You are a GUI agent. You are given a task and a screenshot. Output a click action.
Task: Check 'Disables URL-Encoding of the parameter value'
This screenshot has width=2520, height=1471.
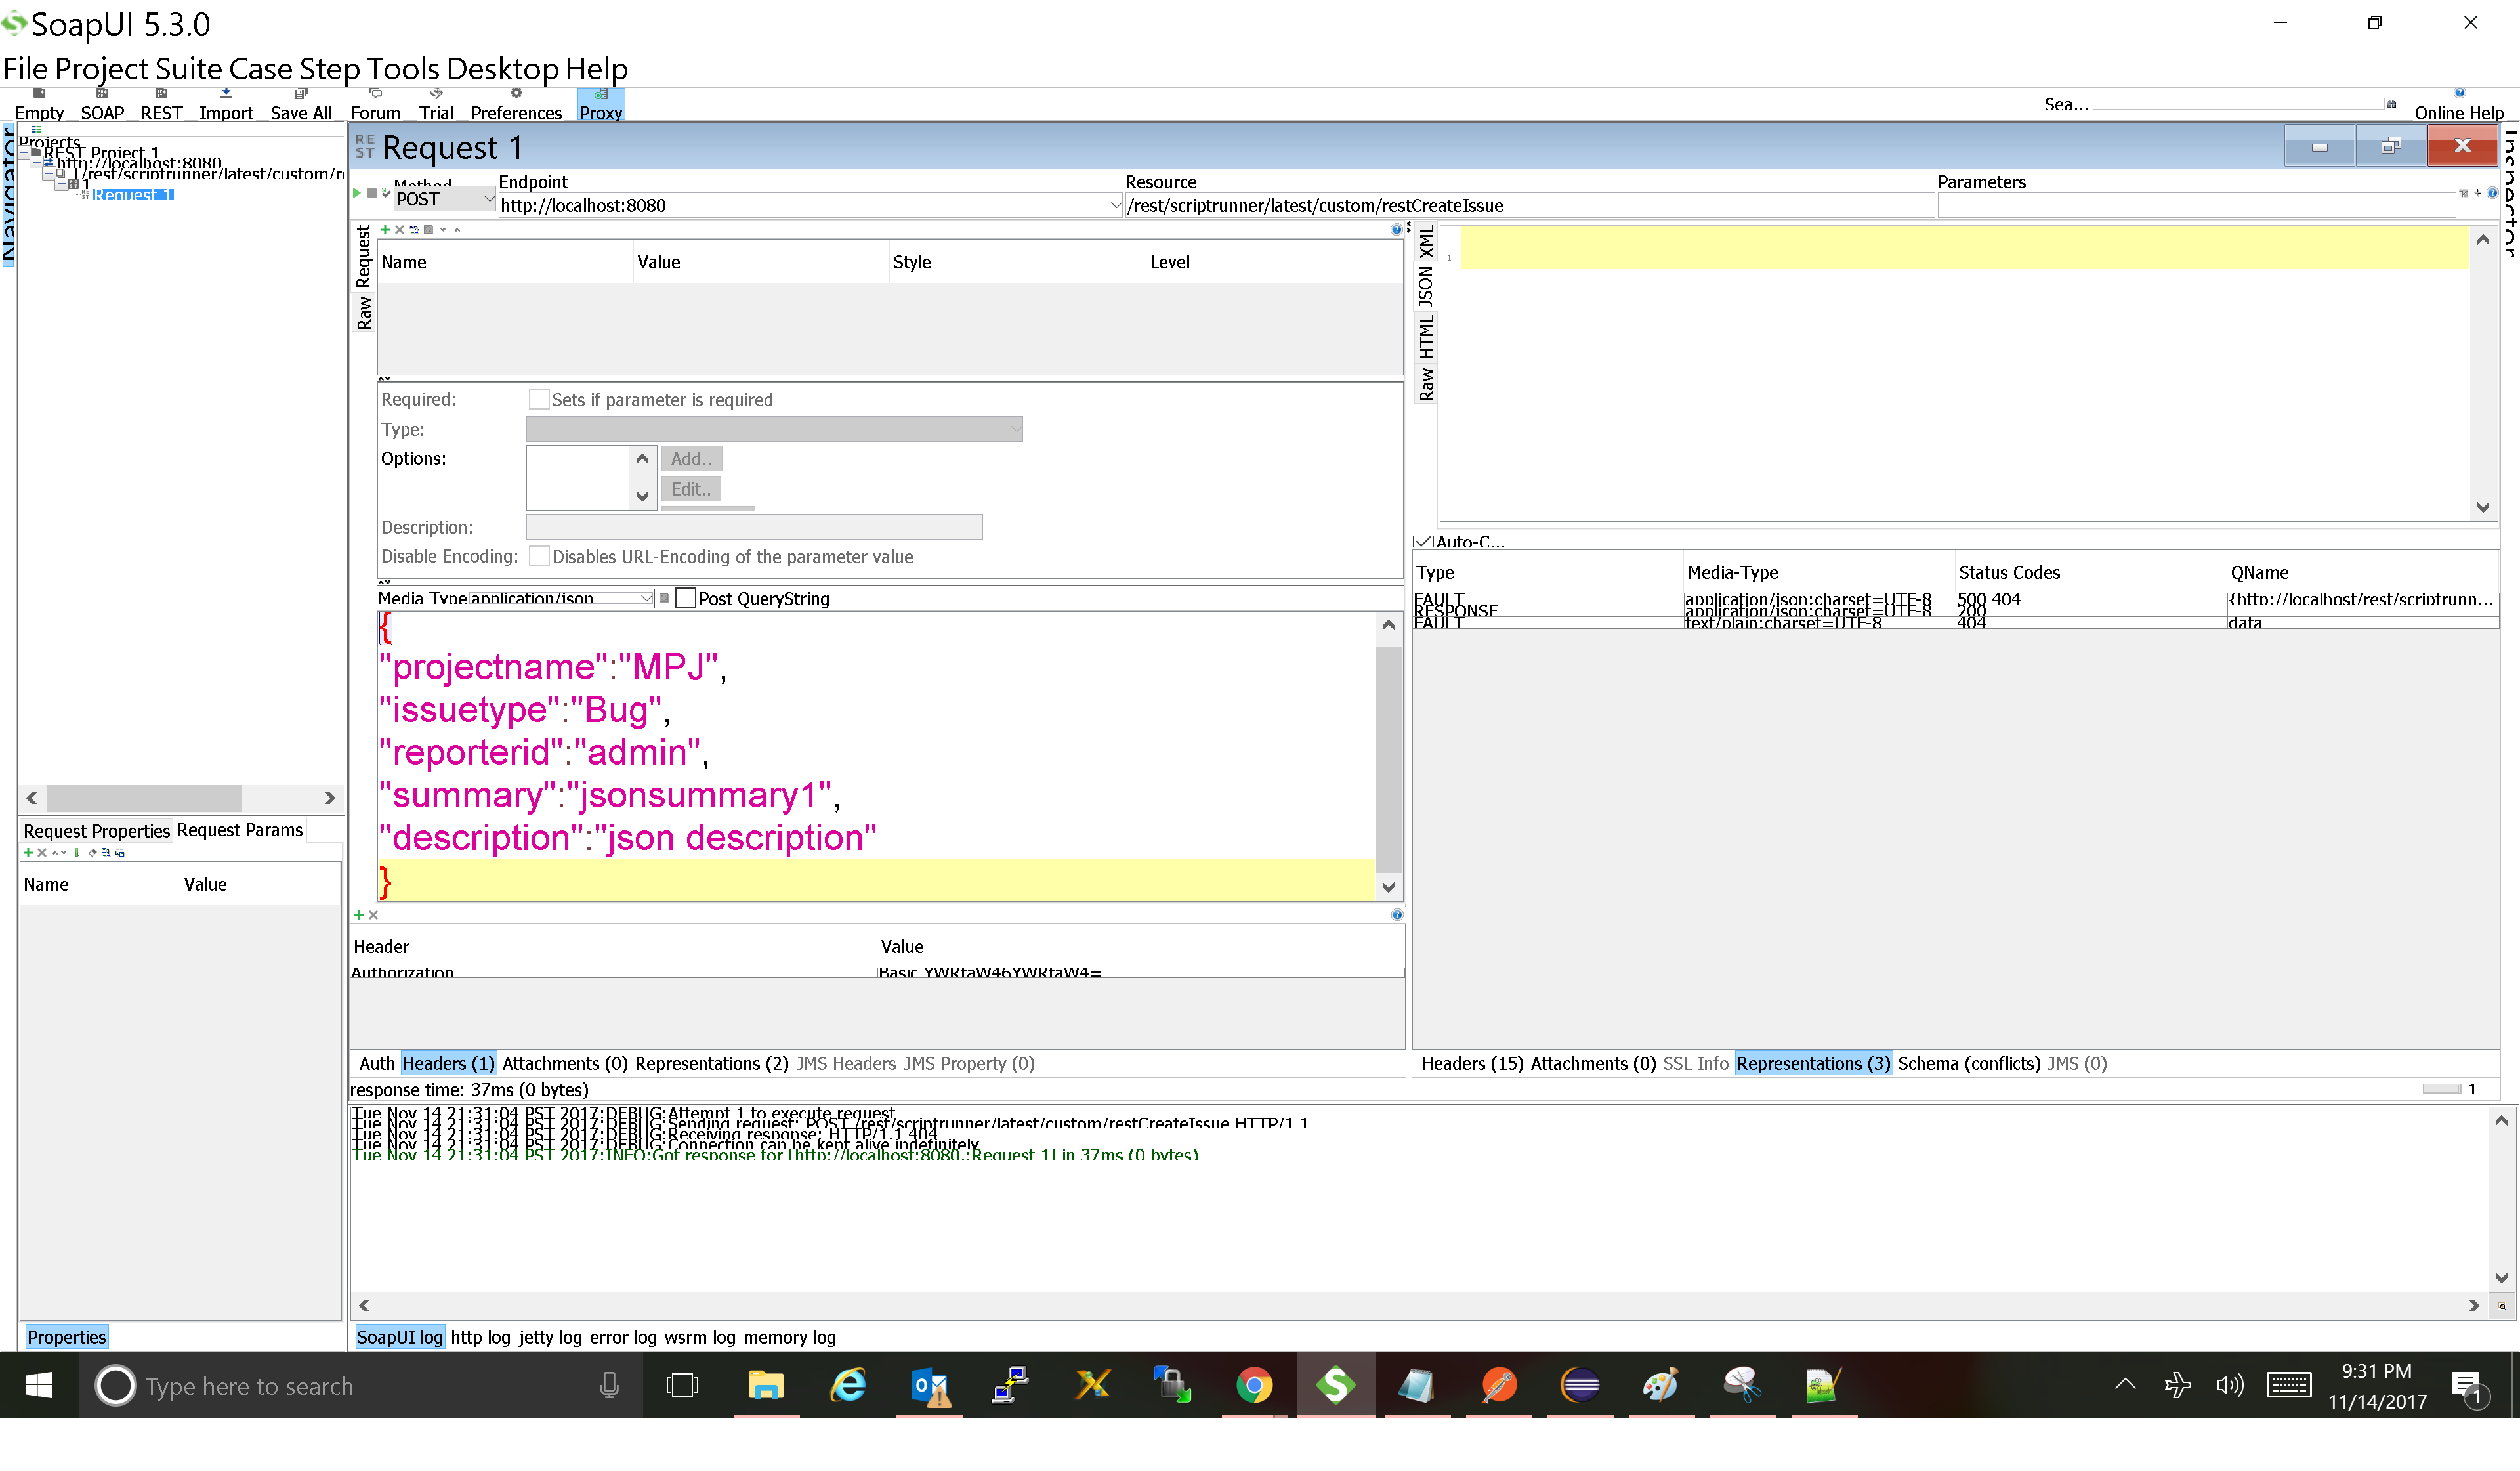pyautogui.click(x=539, y=556)
